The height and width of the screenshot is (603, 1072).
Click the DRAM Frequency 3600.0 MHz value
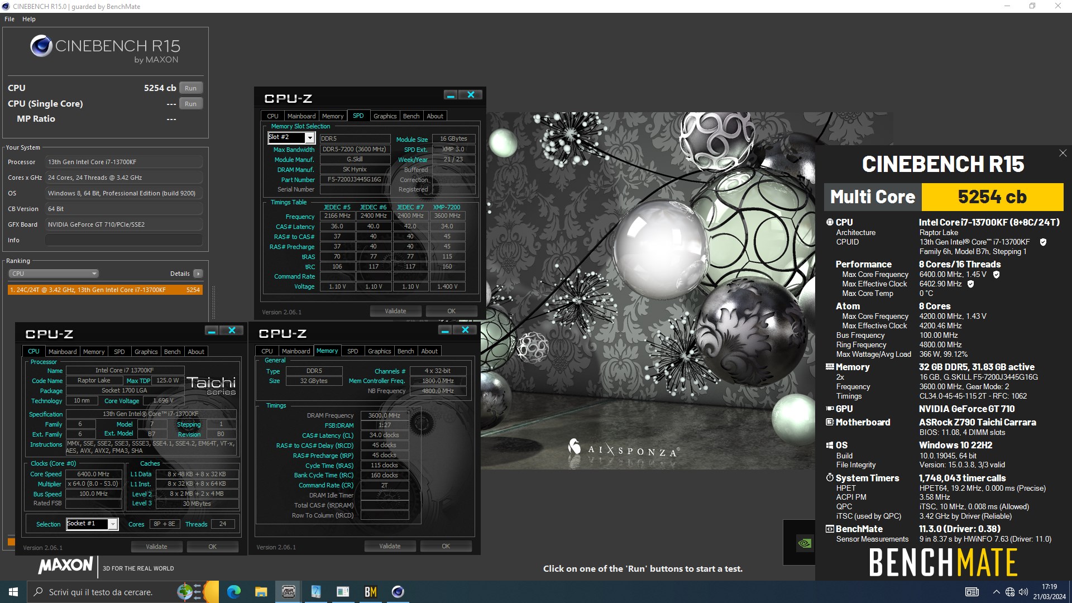384,415
